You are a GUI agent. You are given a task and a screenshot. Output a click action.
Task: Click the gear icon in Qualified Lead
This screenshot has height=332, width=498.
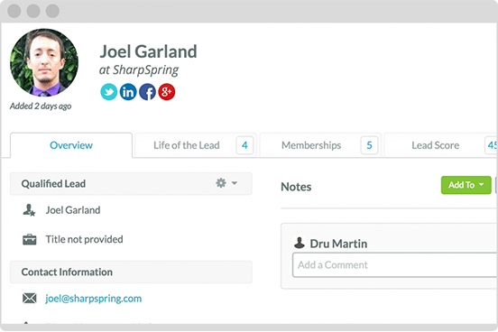point(221,183)
